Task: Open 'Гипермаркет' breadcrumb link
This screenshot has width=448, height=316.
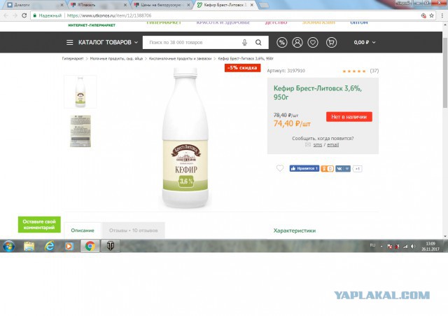Action: click(73, 59)
